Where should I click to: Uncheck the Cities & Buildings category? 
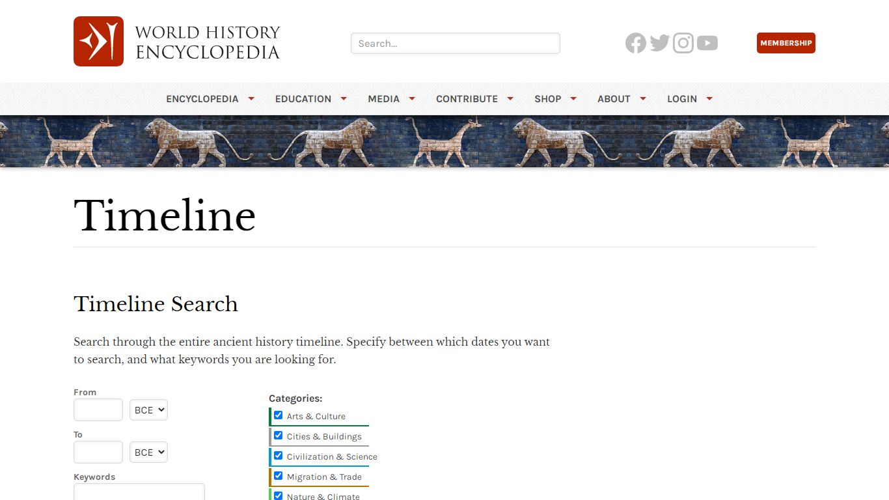[x=279, y=436]
